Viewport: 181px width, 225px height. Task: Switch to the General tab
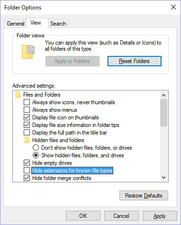point(16,24)
